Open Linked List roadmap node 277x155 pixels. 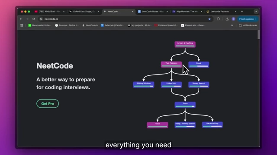coord(171,84)
